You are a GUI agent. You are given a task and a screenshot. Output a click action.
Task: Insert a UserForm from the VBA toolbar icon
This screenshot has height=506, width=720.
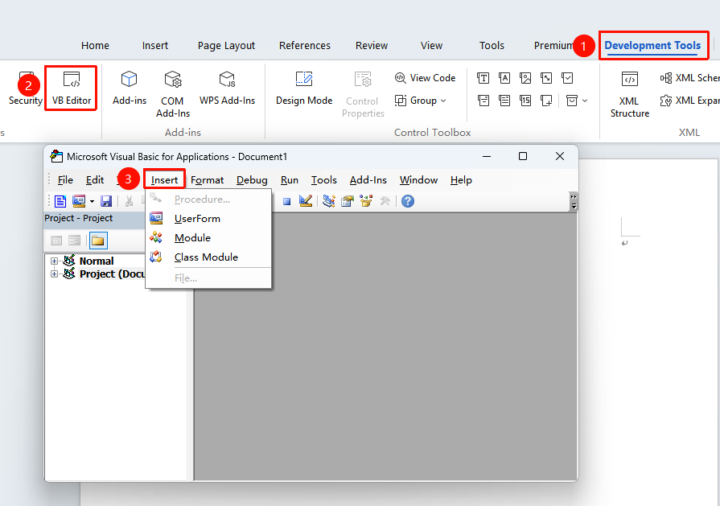tap(79, 201)
